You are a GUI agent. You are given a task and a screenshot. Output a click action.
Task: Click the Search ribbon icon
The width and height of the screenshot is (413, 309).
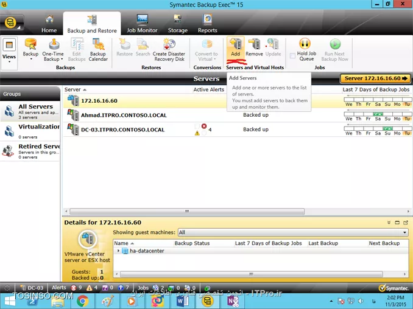tap(143, 47)
